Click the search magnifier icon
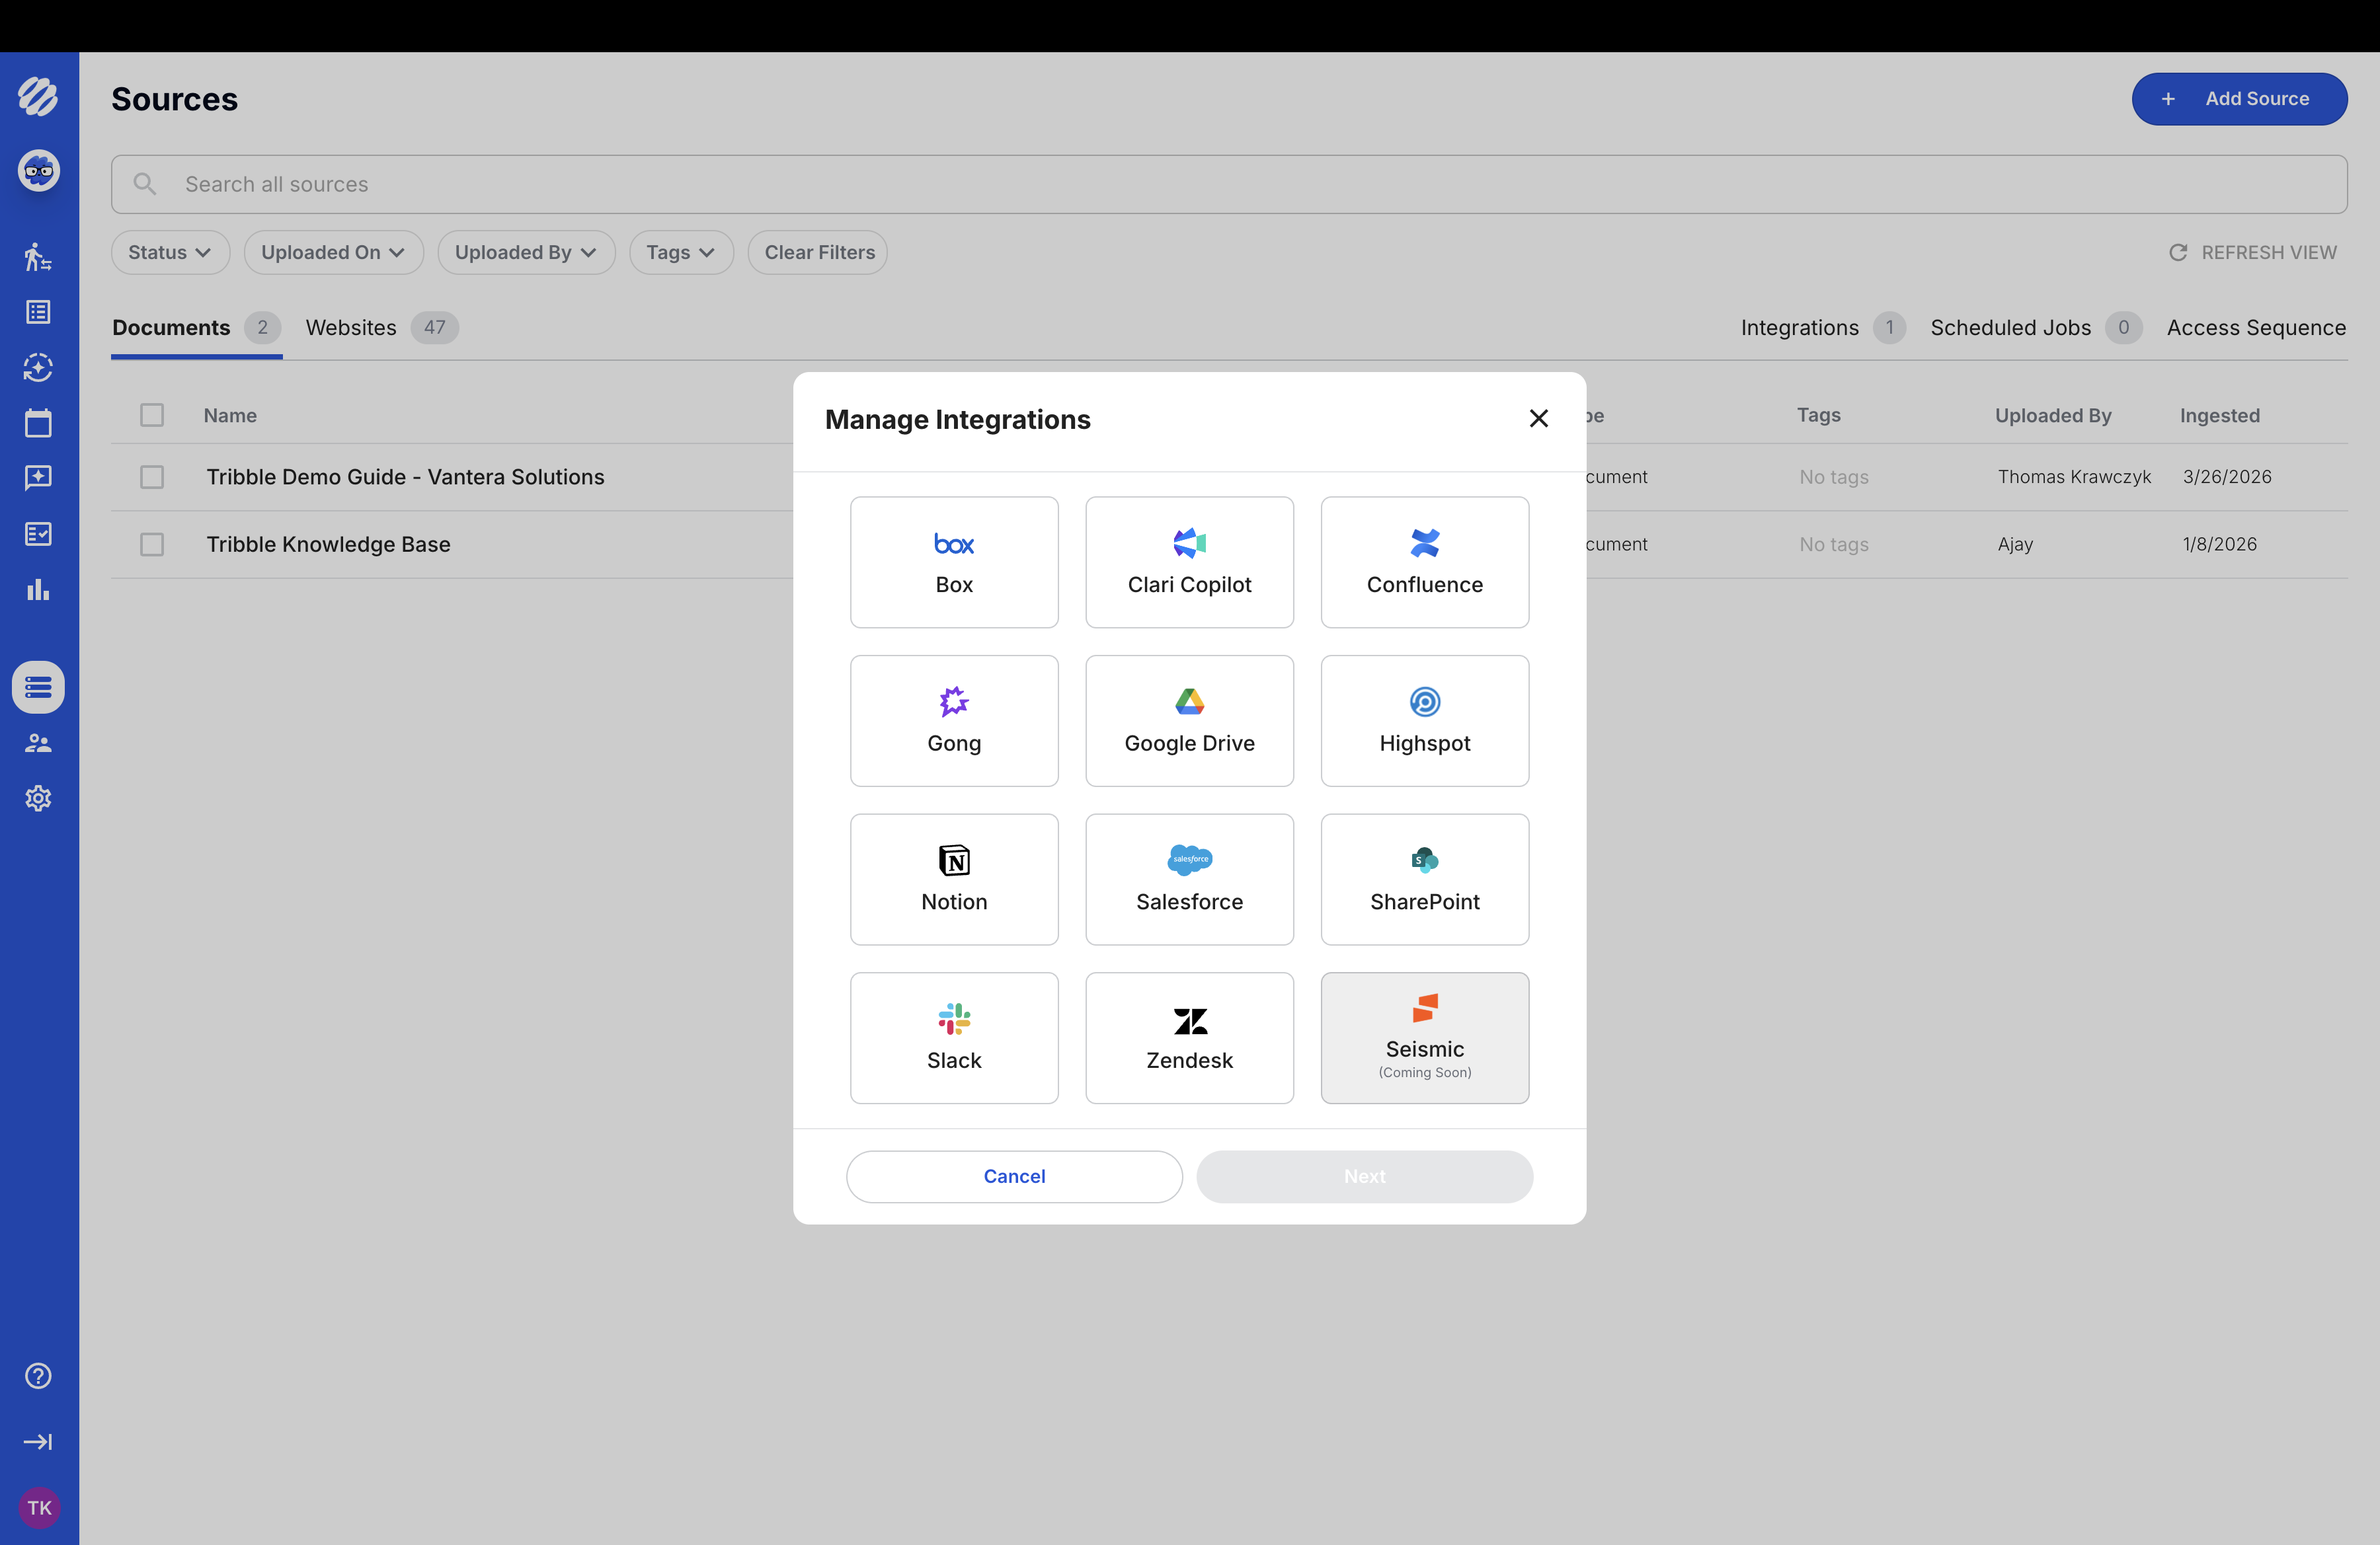The image size is (2380, 1545). click(145, 184)
